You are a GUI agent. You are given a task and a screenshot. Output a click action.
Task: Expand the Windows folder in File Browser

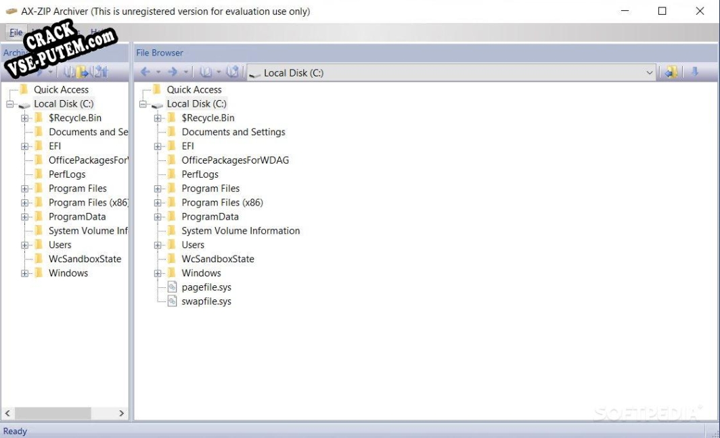pos(158,273)
